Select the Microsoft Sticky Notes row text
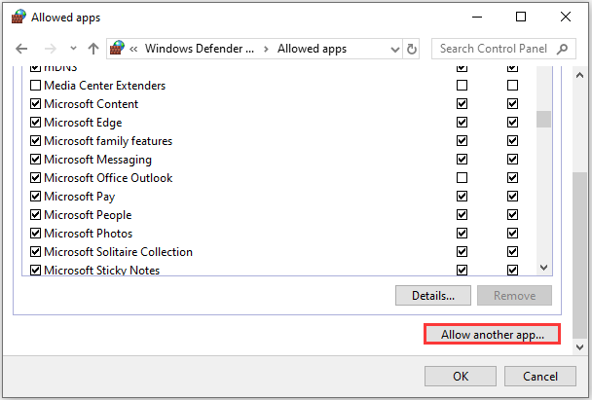The height and width of the screenshot is (400, 592). pyautogui.click(x=102, y=270)
